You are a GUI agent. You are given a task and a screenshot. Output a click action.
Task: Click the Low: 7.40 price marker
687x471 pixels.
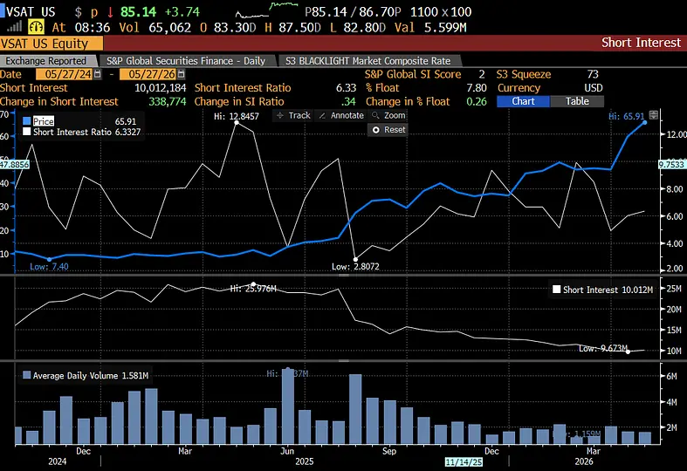point(49,260)
